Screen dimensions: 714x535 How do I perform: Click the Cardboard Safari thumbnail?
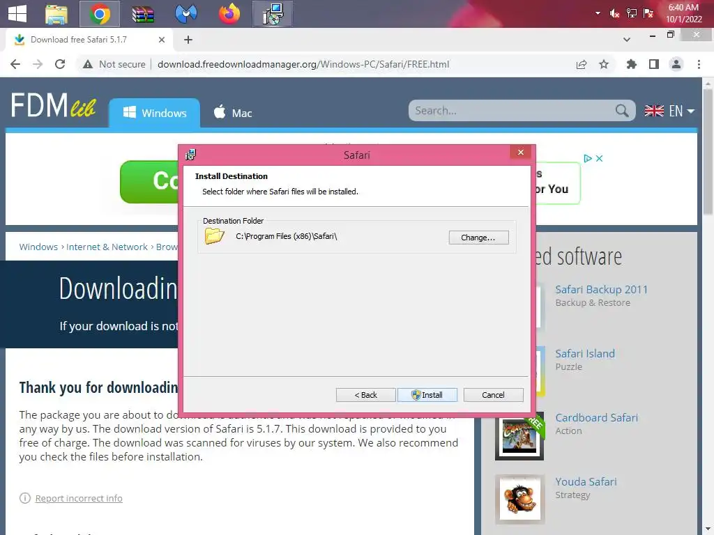pos(519,436)
